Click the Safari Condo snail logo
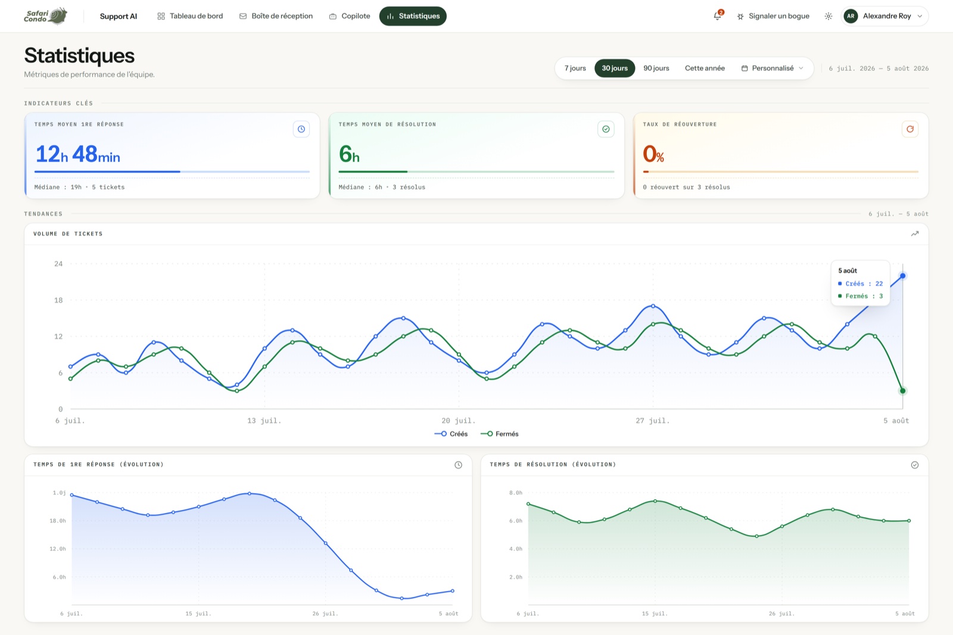Image resolution: width=953 pixels, height=635 pixels. click(x=46, y=16)
